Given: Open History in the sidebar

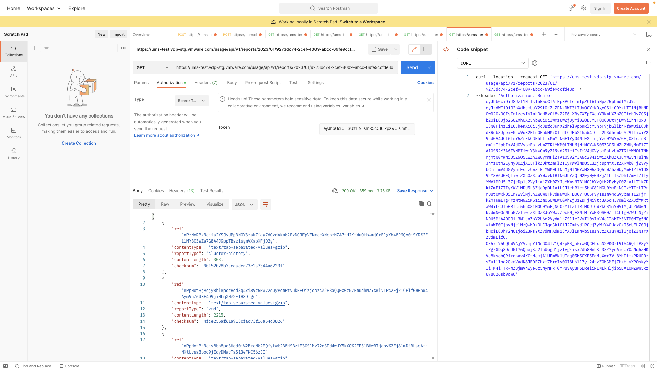Looking at the screenshot, I should pos(14,153).
